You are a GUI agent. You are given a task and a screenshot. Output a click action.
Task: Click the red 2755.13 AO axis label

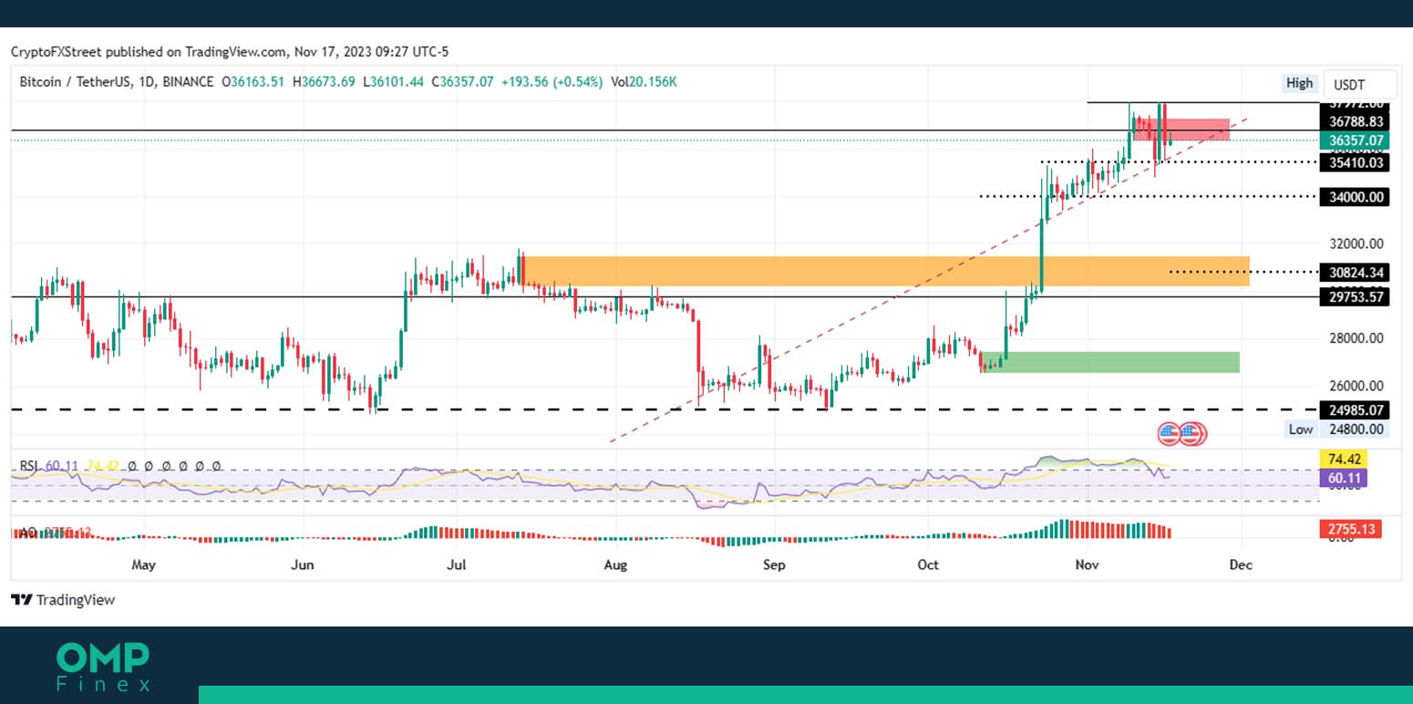(1350, 529)
